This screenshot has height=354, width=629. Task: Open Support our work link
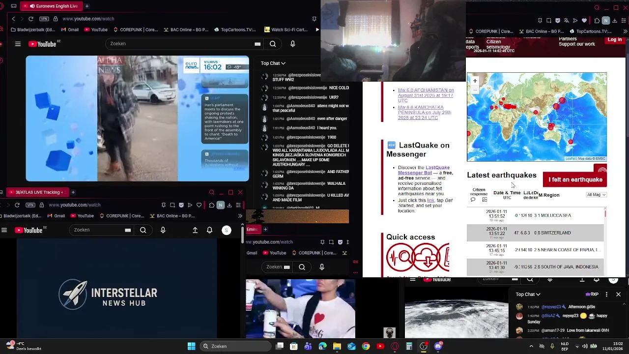[576, 44]
